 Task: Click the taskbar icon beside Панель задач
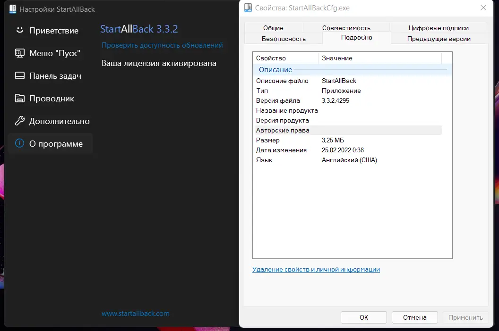[x=20, y=75]
